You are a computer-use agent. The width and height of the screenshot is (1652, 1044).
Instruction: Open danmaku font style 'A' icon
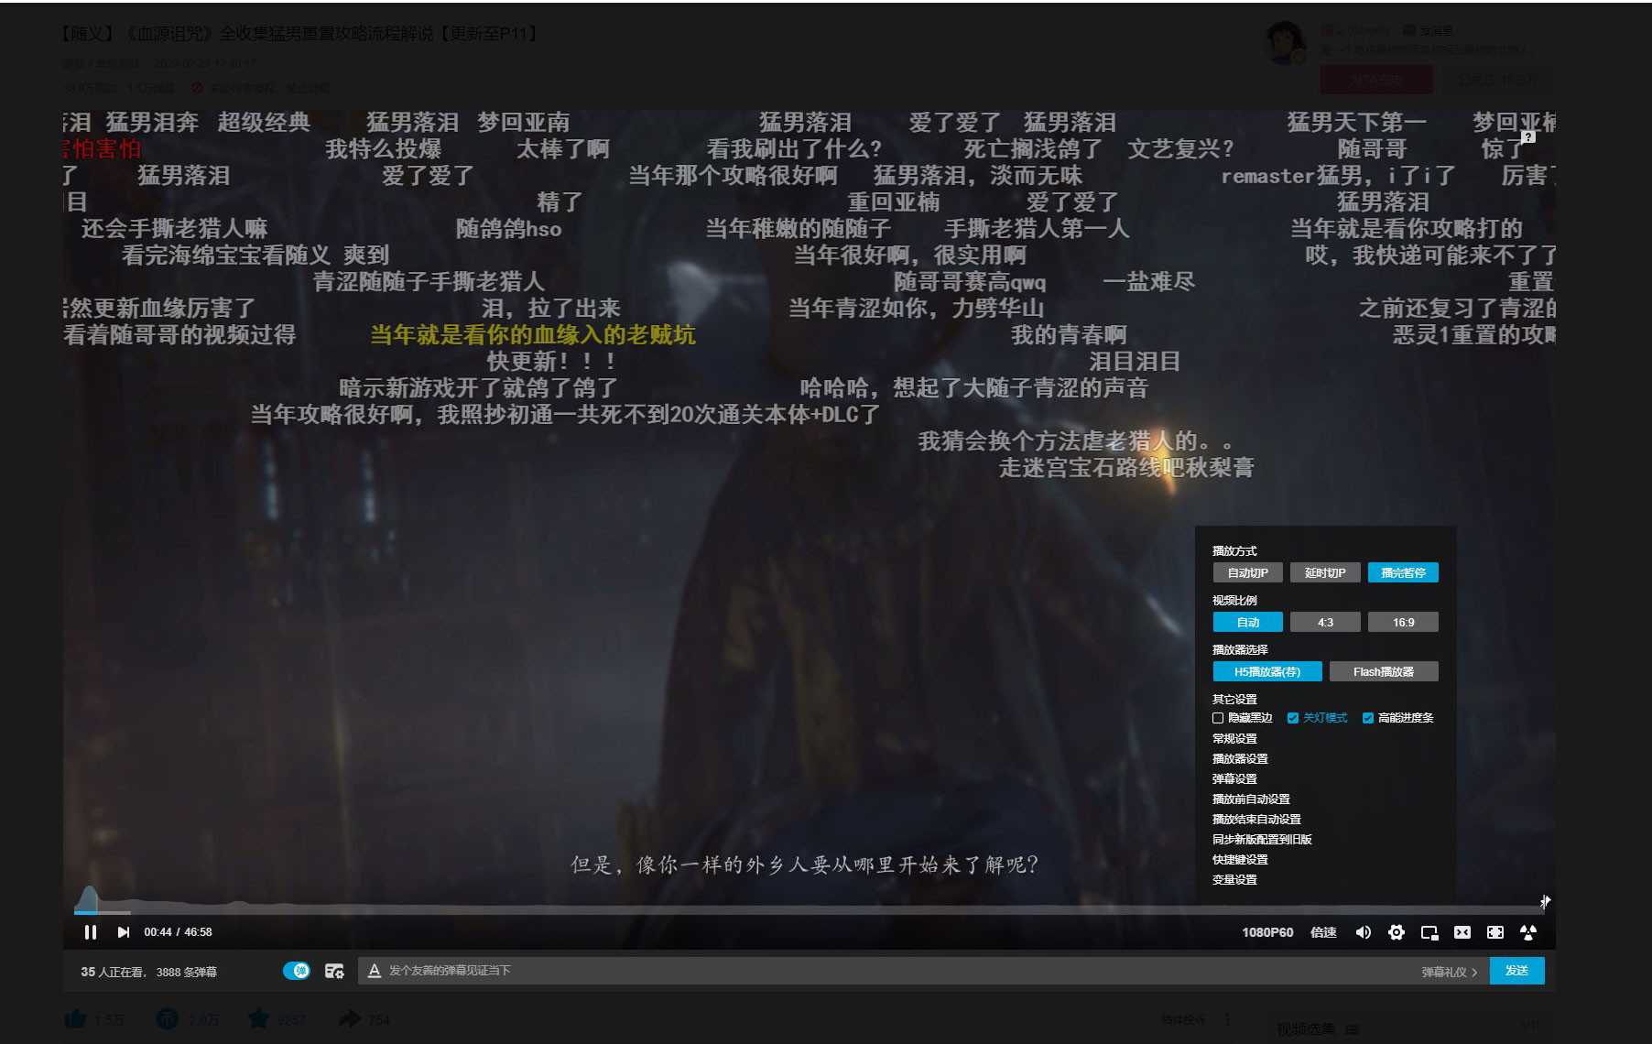pyautogui.click(x=374, y=971)
